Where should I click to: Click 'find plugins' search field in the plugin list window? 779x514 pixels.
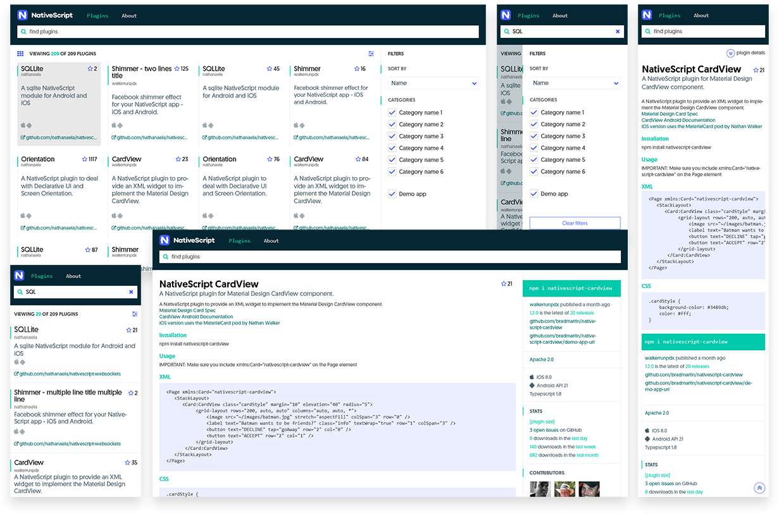[x=248, y=31]
